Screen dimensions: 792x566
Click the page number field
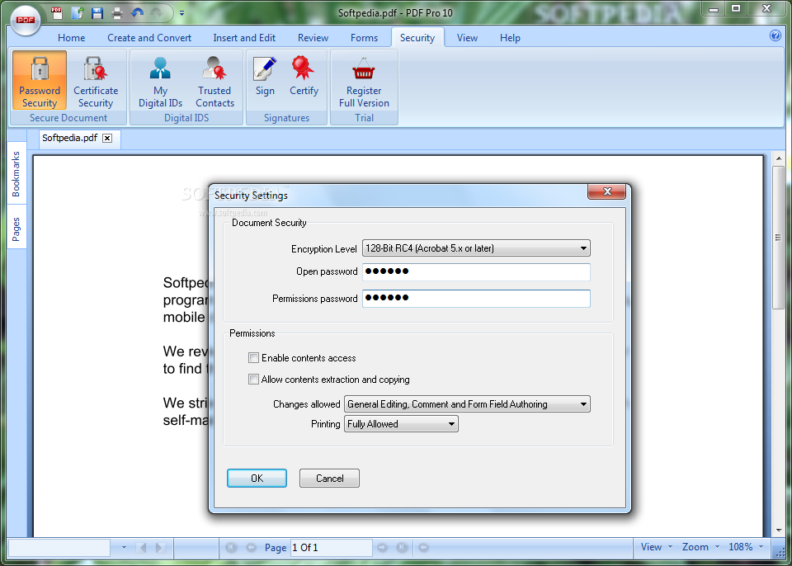tap(332, 548)
